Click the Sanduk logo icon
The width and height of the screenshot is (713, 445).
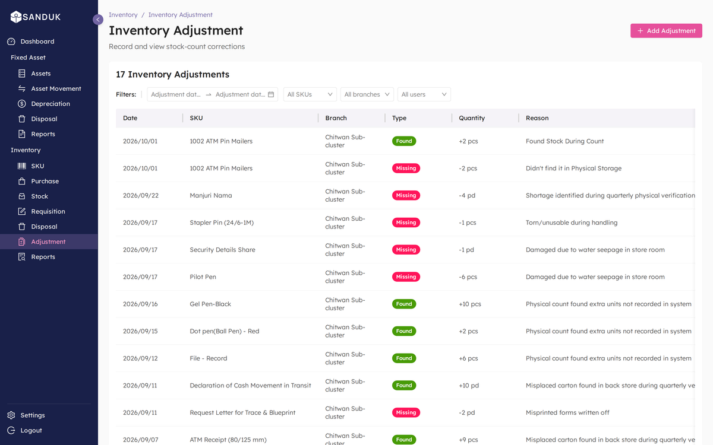(x=16, y=17)
